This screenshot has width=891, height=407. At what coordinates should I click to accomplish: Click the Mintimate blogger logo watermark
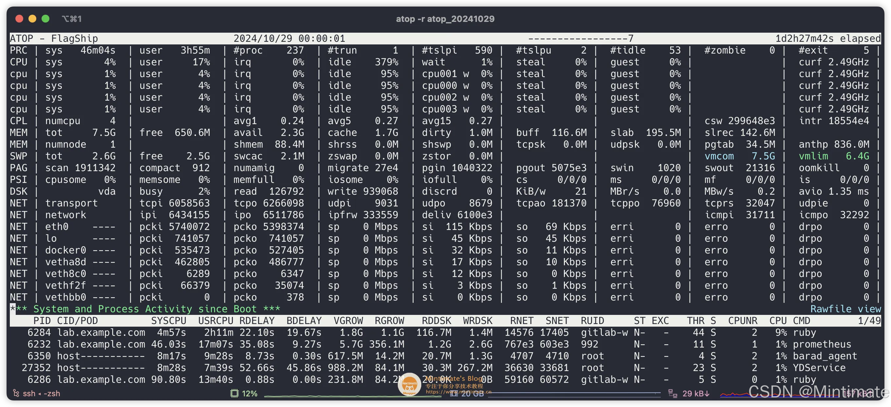409,384
